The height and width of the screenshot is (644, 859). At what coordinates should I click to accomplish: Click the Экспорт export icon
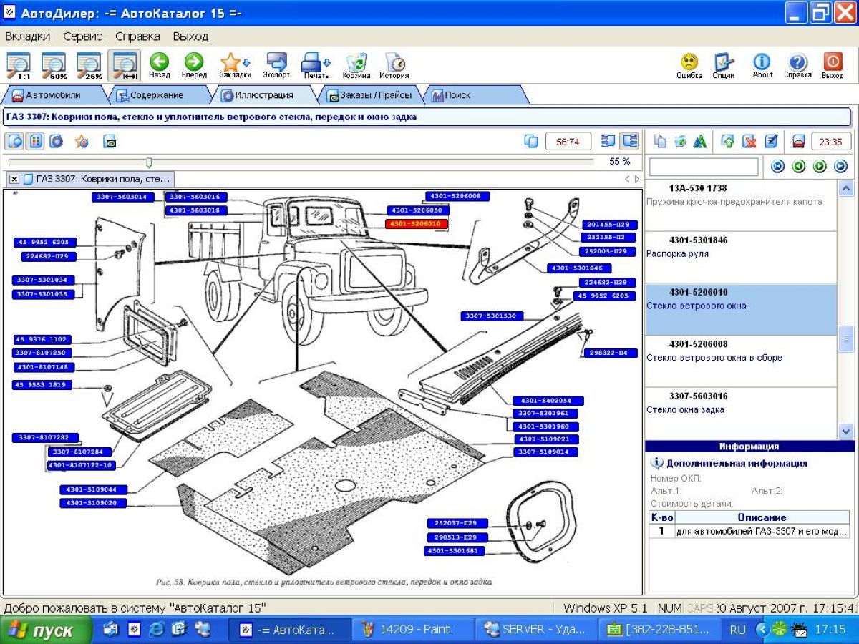coord(276,64)
